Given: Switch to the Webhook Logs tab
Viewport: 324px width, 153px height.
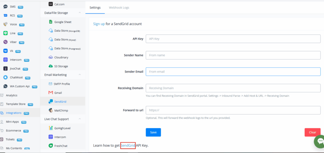Looking at the screenshot, I should pos(119,7).
